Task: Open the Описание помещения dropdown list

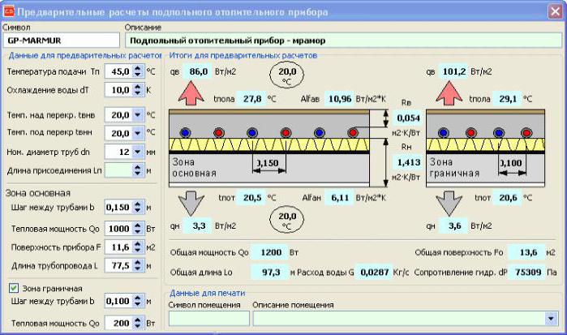Action: 552,319
